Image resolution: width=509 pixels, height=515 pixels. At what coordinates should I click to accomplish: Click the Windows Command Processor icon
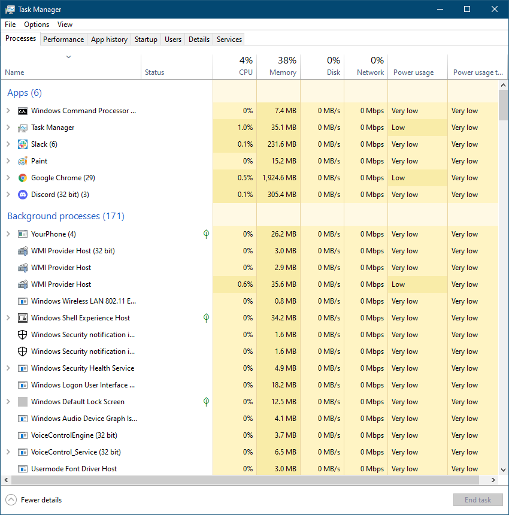(23, 111)
